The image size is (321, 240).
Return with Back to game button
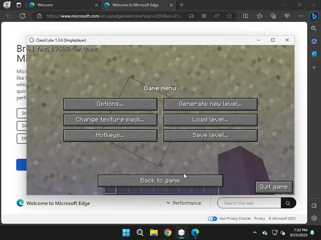point(160,181)
